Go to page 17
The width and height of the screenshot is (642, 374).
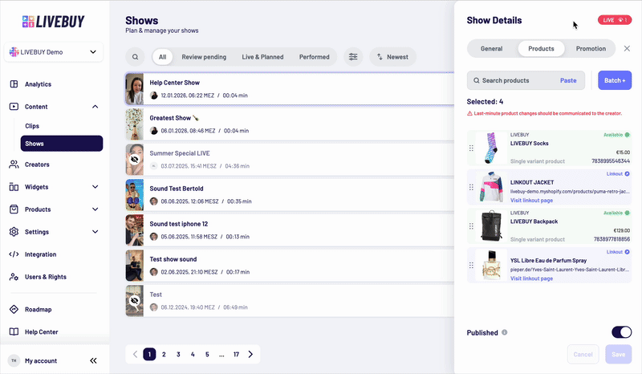pyautogui.click(x=236, y=355)
